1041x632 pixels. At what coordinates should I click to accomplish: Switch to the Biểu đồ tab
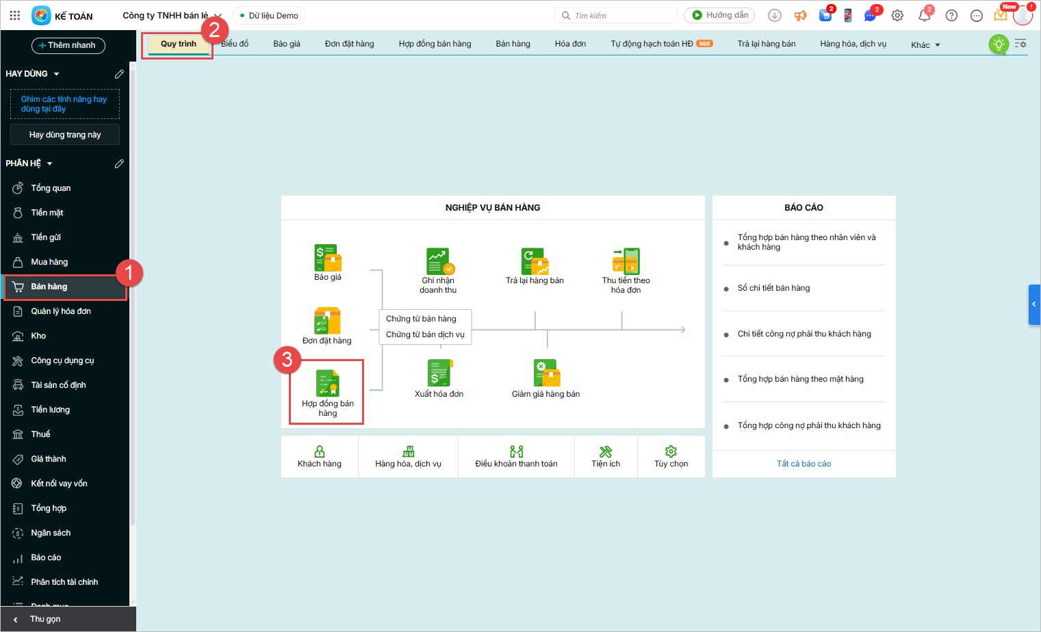[235, 44]
